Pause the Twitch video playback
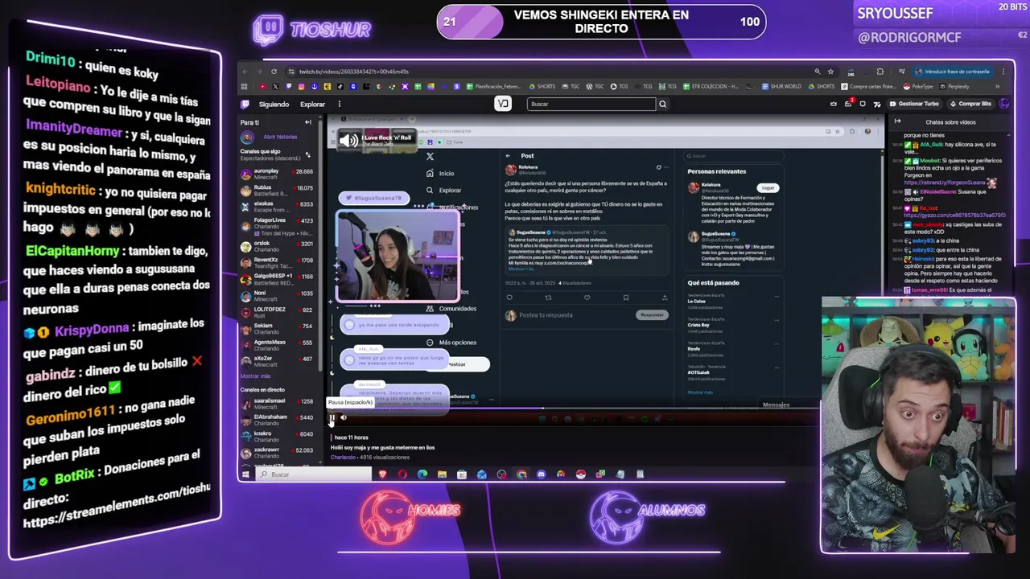 [332, 417]
